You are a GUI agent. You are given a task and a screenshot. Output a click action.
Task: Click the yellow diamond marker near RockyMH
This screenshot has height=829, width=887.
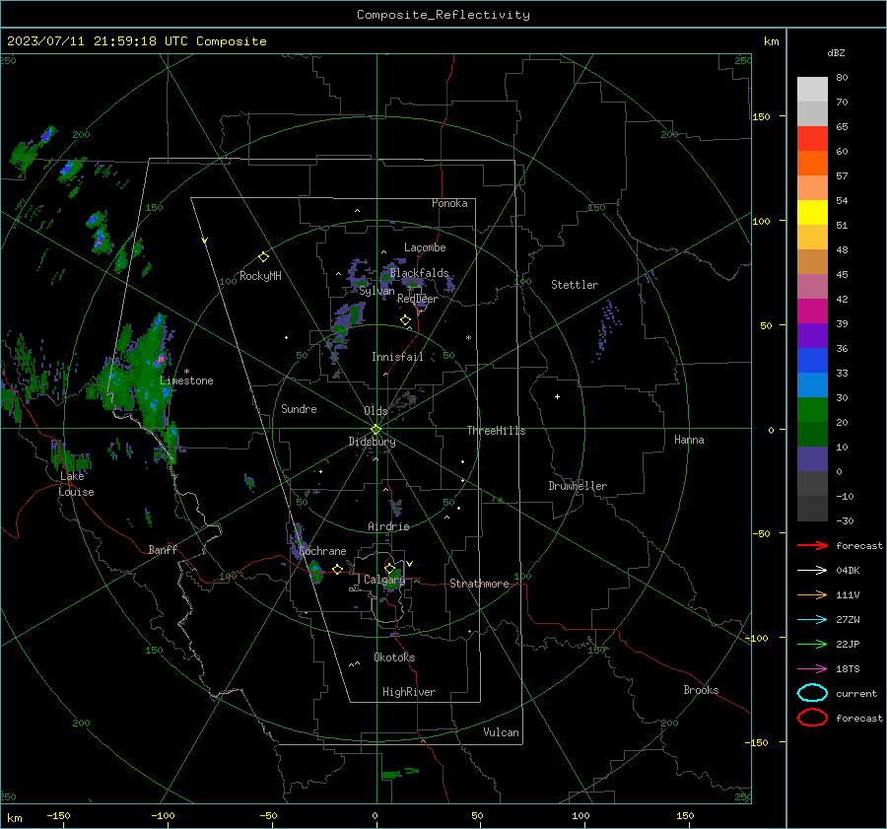tap(263, 257)
